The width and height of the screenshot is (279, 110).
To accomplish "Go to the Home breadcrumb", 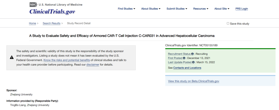I will click(x=33, y=23).
